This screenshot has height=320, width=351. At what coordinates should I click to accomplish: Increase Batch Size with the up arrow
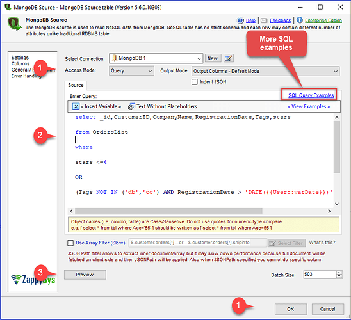click(339, 273)
